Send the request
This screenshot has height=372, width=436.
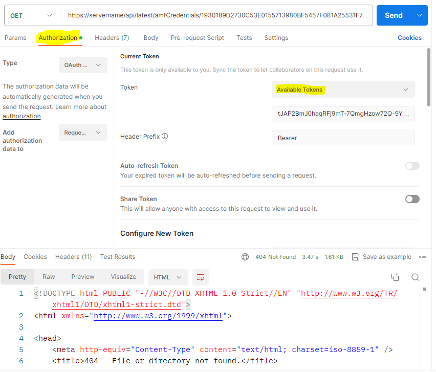(394, 15)
